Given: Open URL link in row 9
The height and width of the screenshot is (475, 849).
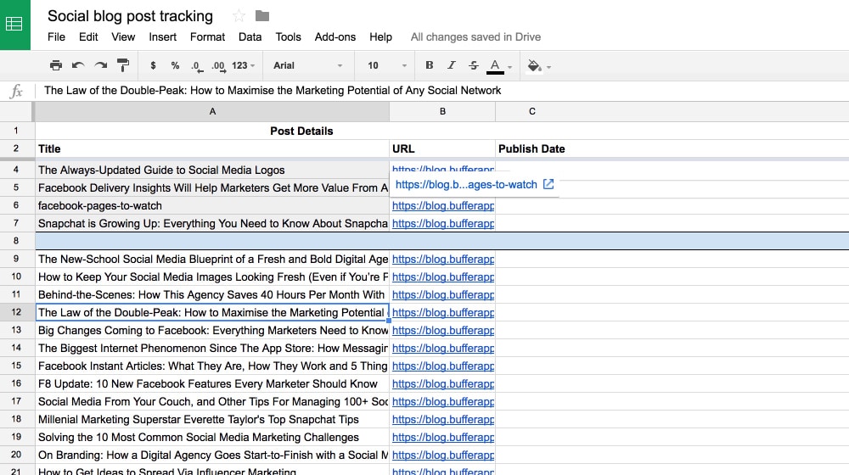Looking at the screenshot, I should [x=443, y=260].
